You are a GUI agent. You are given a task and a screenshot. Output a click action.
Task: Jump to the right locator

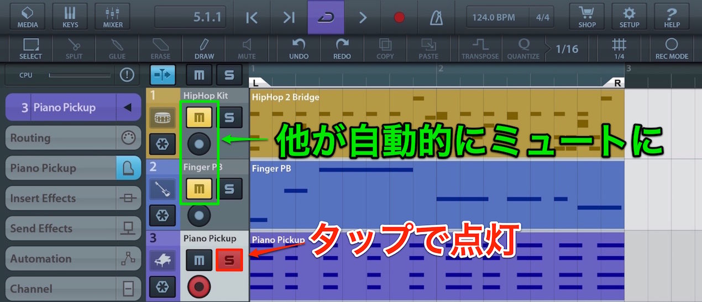[x=289, y=17]
